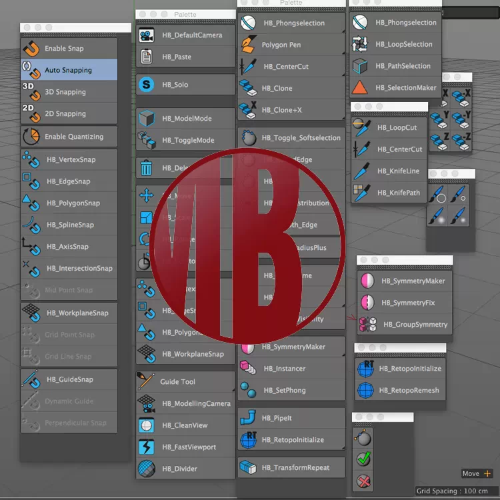Viewport: 500px width, 500px height.
Task: Run HB_PipeIt pipe icon
Action: 248,418
